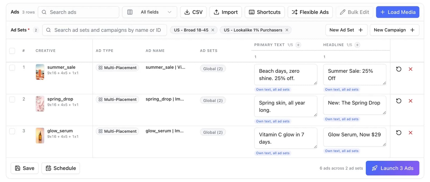
Task: Click the revert icon for summer_sale row
Action: [399, 69]
